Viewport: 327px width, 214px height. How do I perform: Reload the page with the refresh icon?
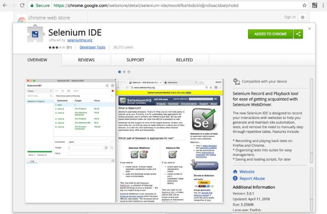coord(22,5)
